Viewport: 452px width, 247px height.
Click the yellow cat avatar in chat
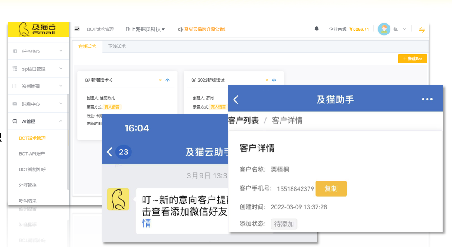[118, 199]
